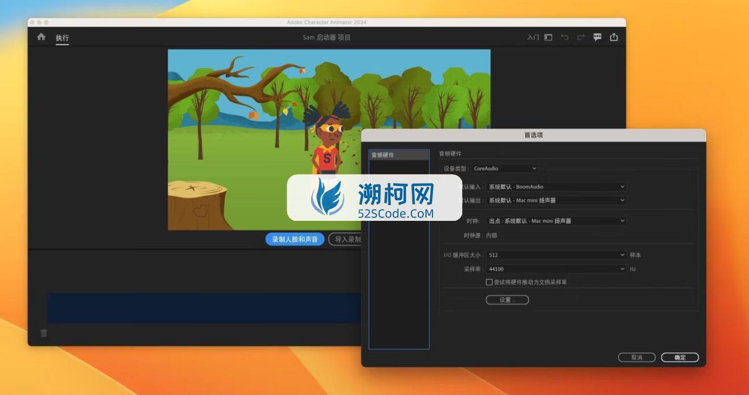The width and height of the screenshot is (749, 395).
Task: Click 取消 in the preferences dialog
Action: coord(637,358)
